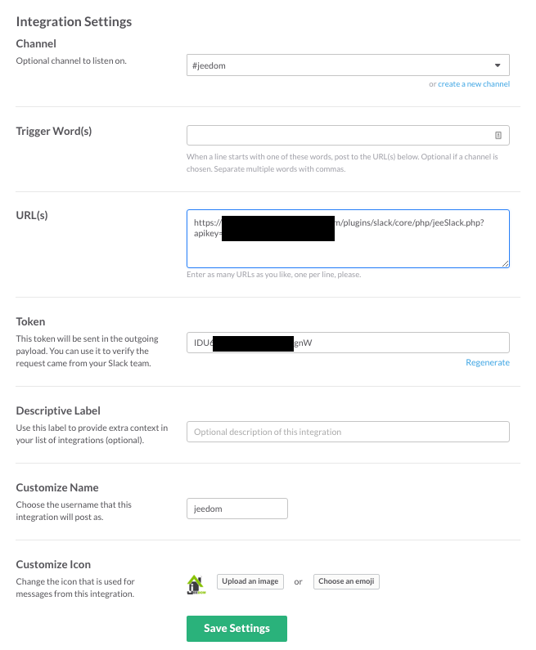Click the Integration Settings heading
This screenshot has width=536, height=650.
74,21
